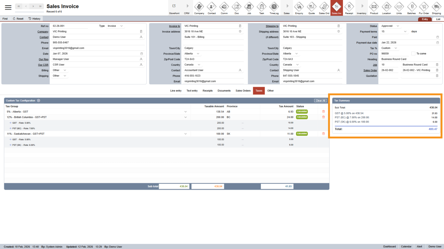Screen dimensions: 444x249
Task: Expand the Status dropdown showing Approved
Action: point(398,26)
